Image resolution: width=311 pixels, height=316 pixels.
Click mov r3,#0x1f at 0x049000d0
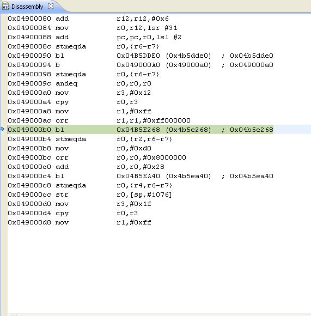(x=80, y=204)
